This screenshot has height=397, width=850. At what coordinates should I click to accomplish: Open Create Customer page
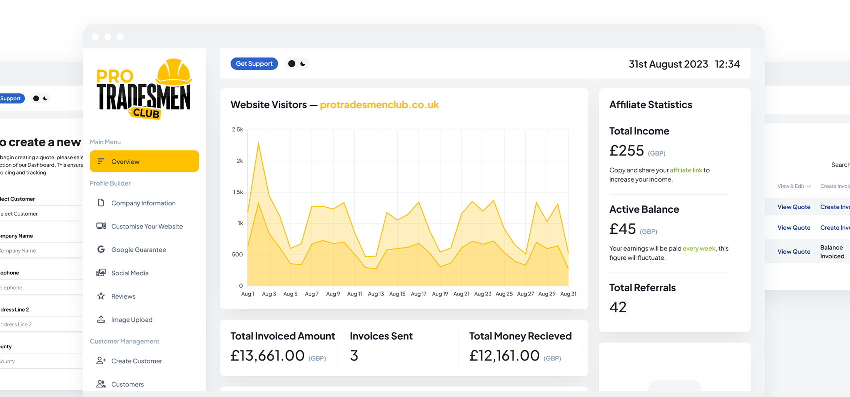(136, 361)
